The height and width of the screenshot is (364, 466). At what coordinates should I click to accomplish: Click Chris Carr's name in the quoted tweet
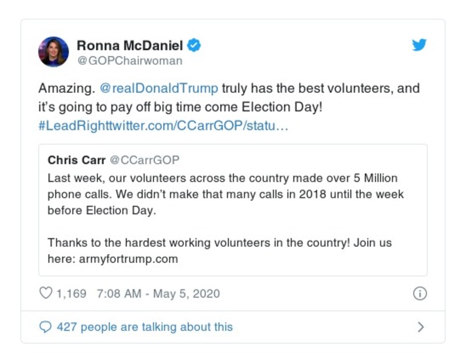(76, 160)
